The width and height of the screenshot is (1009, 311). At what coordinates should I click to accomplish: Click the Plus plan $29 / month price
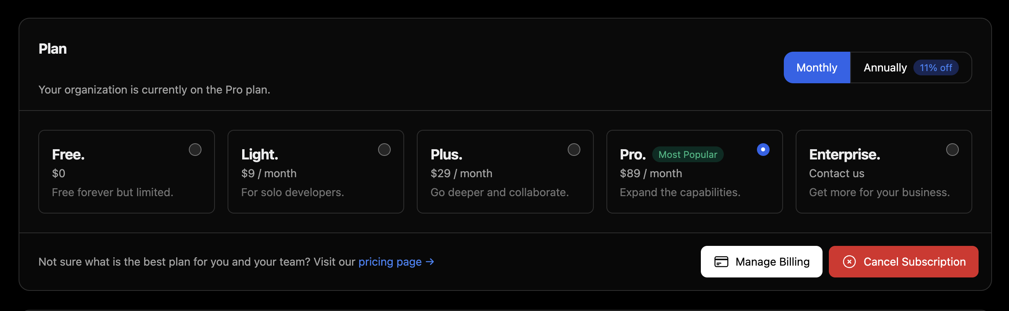(461, 173)
